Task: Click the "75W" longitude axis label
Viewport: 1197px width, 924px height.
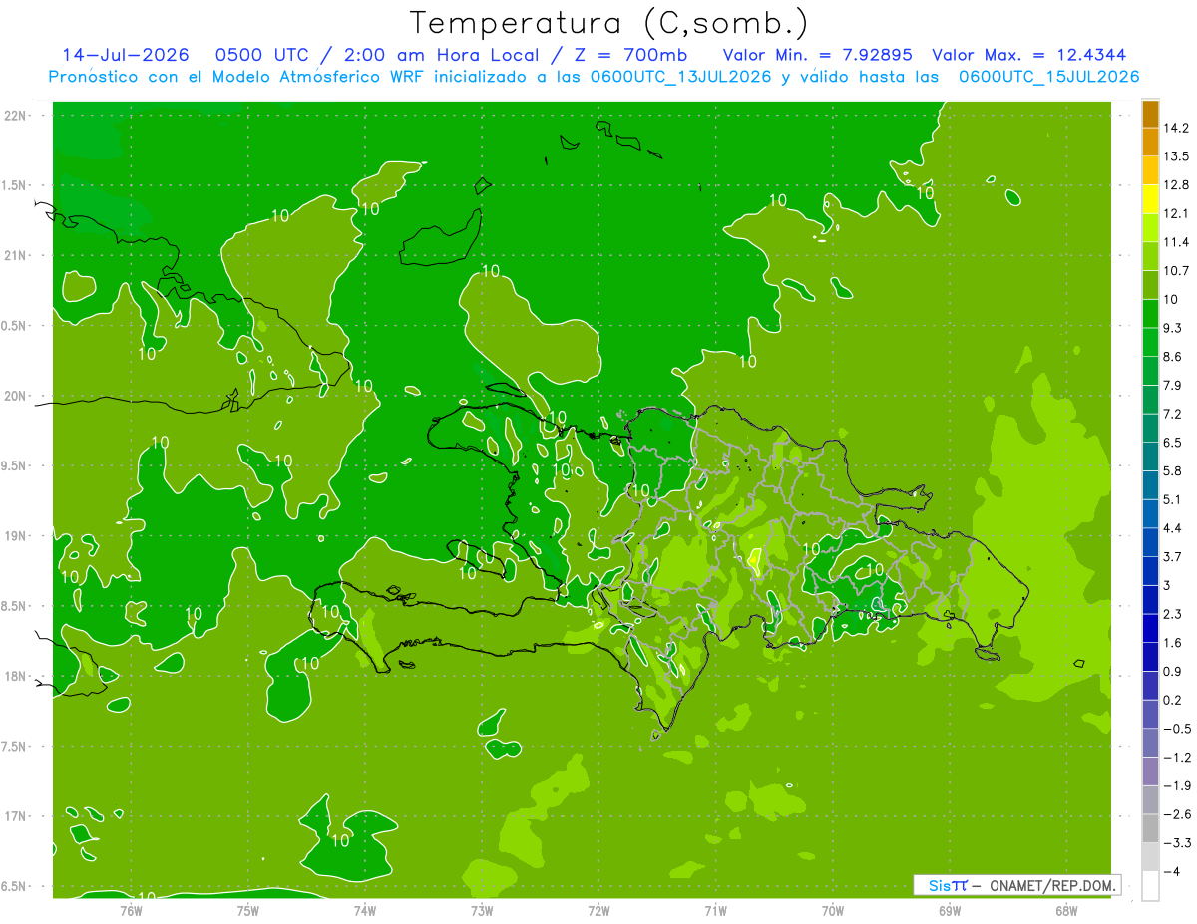Action: pyautogui.click(x=248, y=910)
